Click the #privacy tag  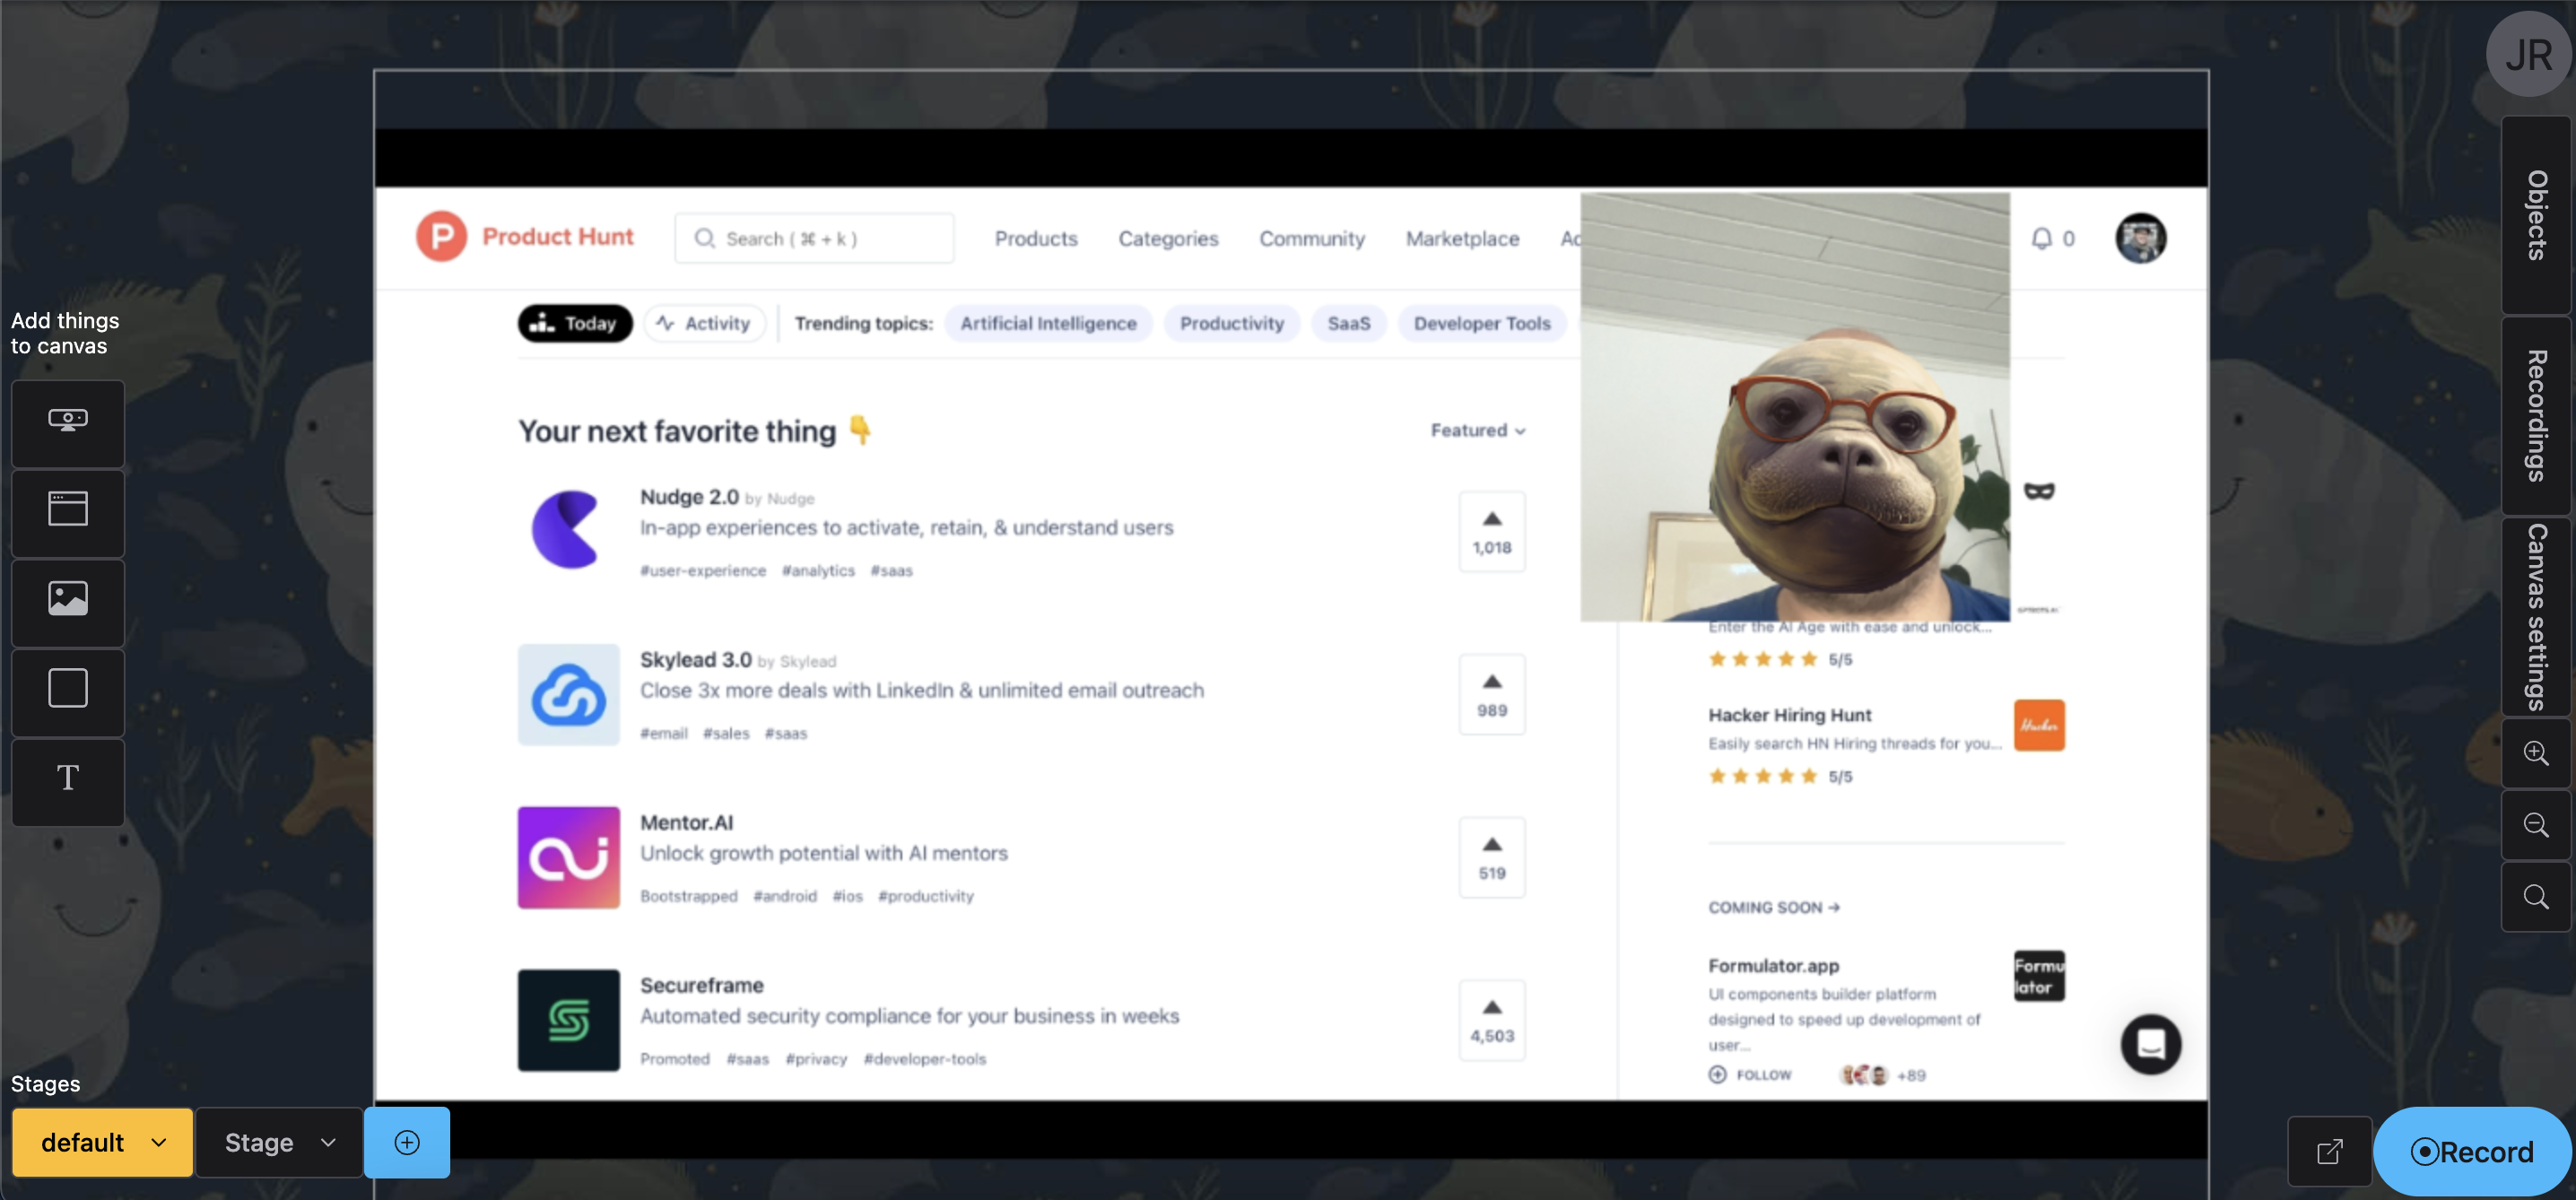click(x=816, y=1059)
